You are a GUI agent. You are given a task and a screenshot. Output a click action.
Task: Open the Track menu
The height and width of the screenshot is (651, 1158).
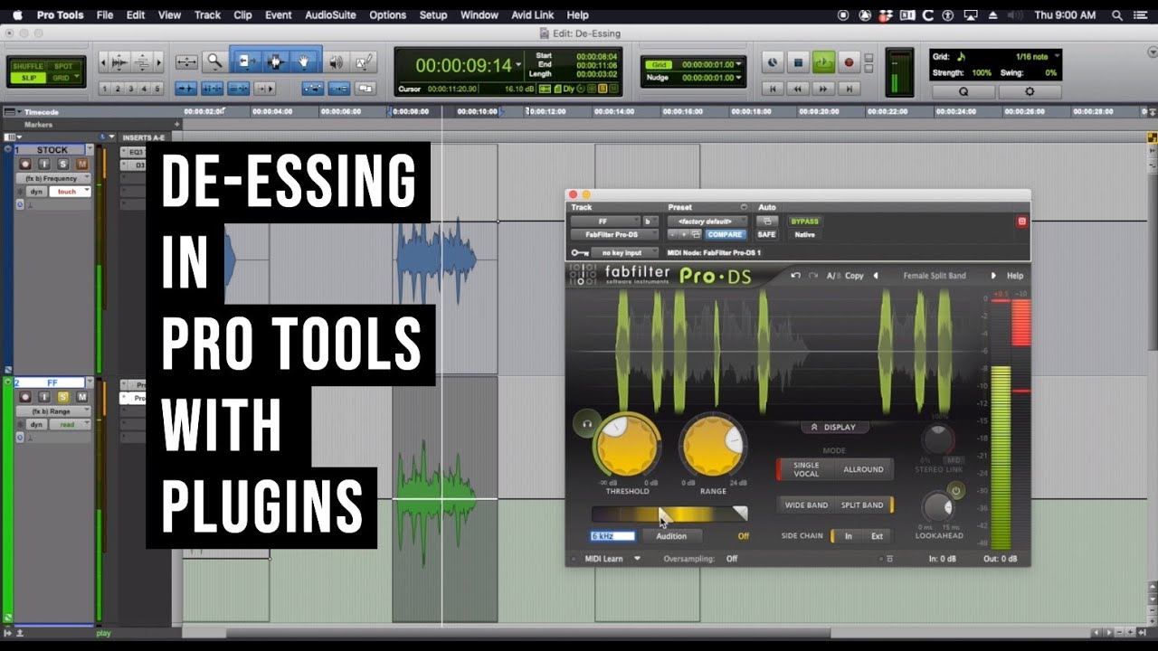[207, 15]
